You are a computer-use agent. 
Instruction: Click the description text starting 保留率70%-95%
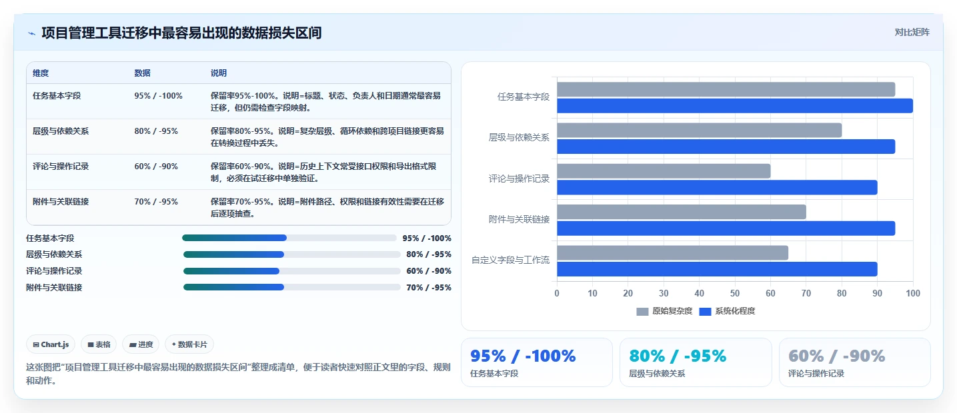(327, 207)
